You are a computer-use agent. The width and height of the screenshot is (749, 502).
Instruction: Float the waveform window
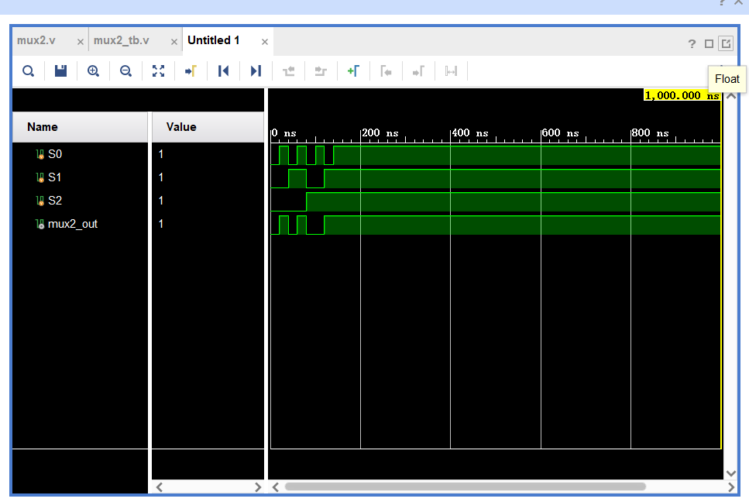[726, 44]
